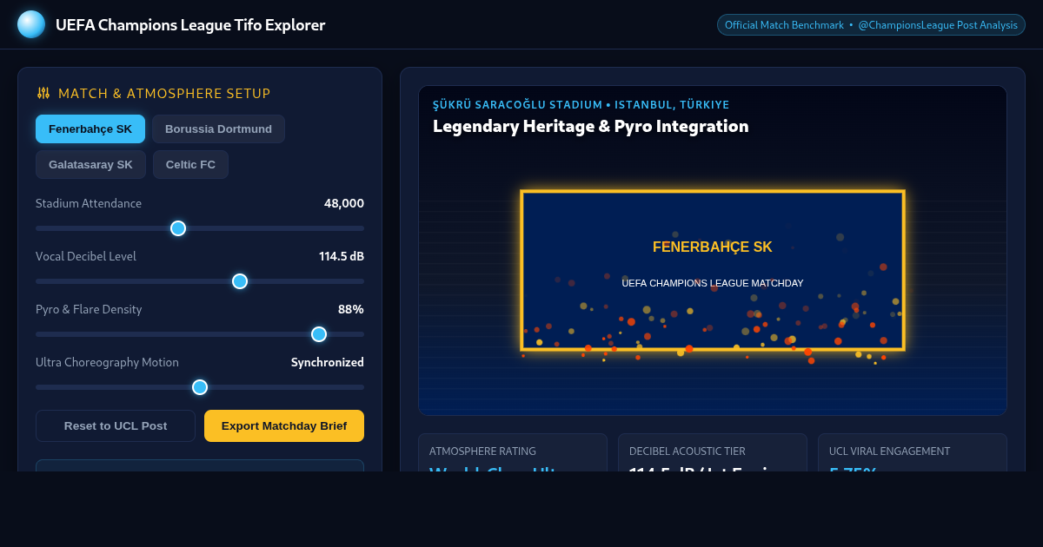
Task: Click the 114.5 dB value
Action: [x=342, y=256]
